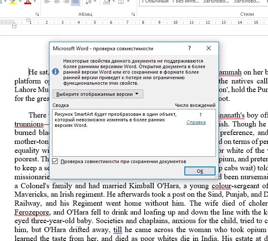Open Абзац paragraph settings dialog launcher
The image size is (268, 241).
tap(133, 14)
